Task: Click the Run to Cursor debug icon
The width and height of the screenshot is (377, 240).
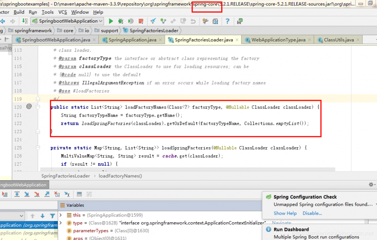Action: (67, 194)
